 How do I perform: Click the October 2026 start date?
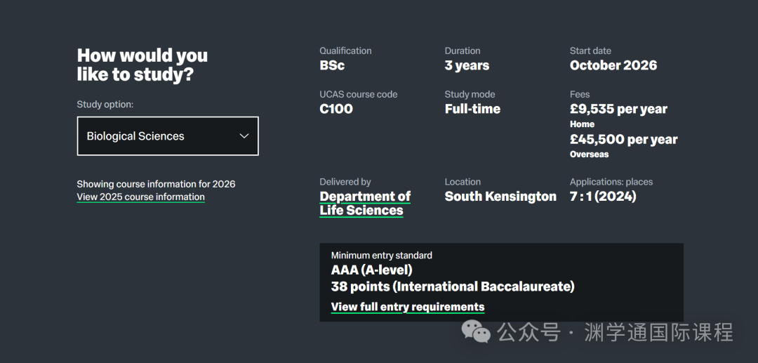pos(613,66)
